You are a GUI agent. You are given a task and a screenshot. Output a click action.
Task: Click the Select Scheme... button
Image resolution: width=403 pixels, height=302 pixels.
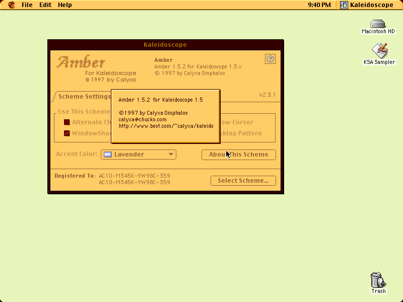[243, 181]
